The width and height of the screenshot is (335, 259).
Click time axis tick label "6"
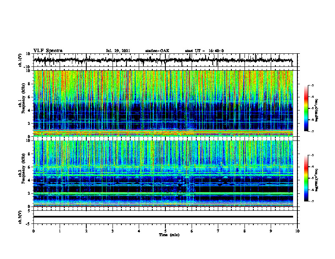coord(192,231)
